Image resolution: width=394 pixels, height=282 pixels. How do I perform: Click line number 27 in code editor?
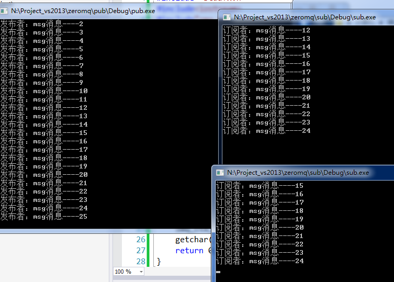(x=141, y=251)
